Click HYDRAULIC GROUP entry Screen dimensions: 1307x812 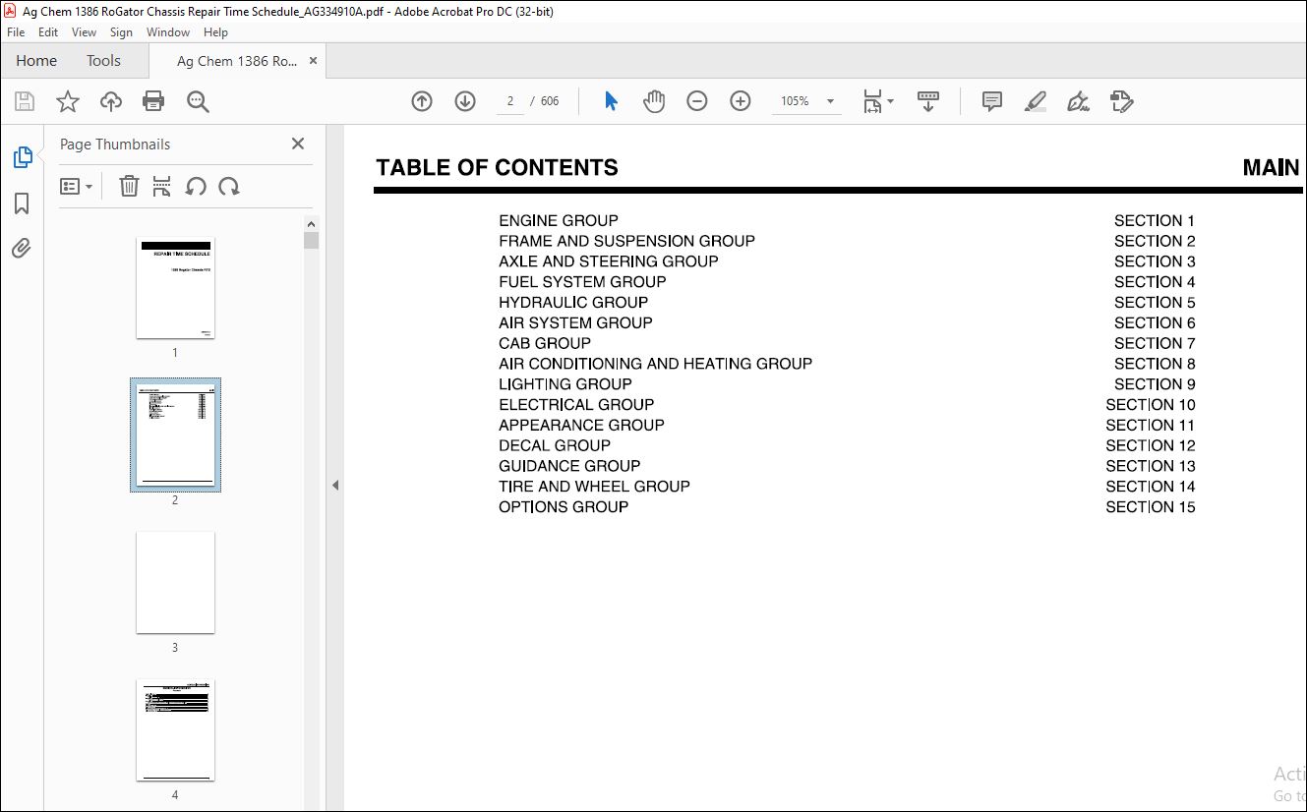pos(573,303)
